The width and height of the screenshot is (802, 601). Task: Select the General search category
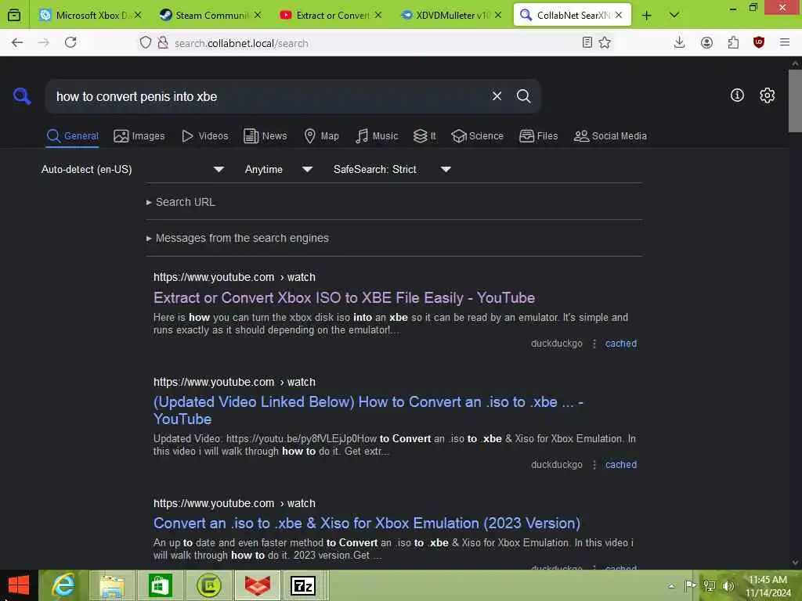click(x=72, y=136)
